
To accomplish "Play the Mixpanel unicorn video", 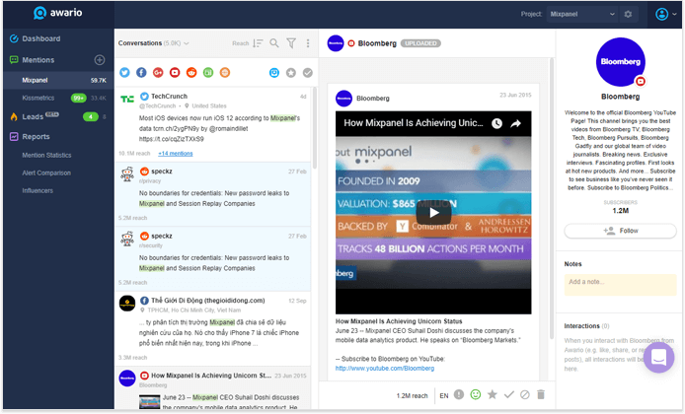I will [432, 212].
